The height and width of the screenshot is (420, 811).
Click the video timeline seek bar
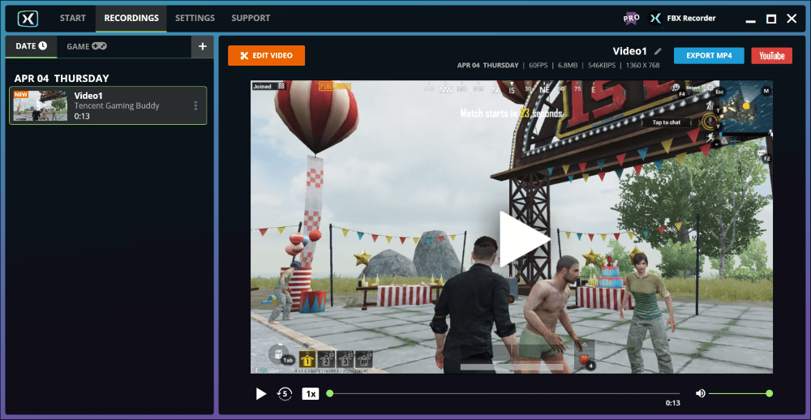pos(504,393)
